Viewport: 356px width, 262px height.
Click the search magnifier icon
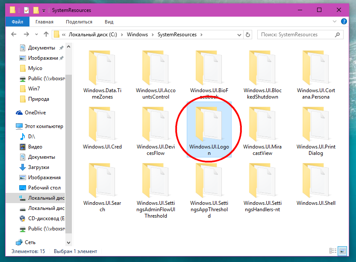[x=337, y=35]
